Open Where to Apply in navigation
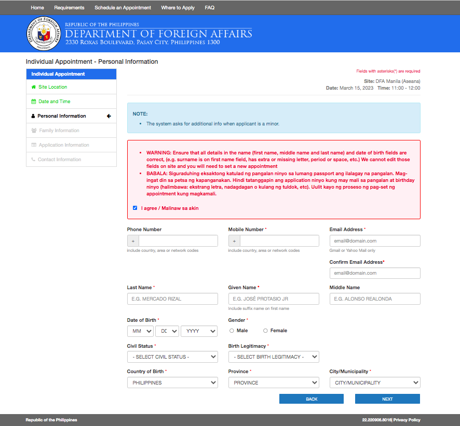Screen dimensions: 460x426 click(x=178, y=8)
